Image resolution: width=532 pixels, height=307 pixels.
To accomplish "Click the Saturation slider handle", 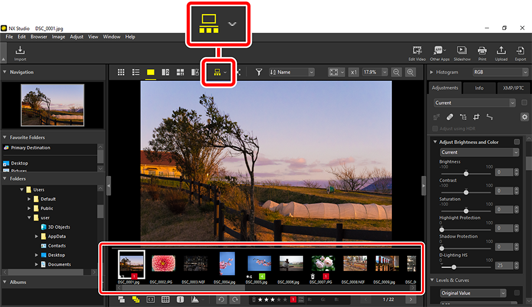I will point(466,211).
